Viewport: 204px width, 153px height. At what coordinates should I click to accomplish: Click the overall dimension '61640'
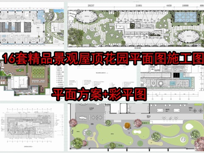(138, 48)
